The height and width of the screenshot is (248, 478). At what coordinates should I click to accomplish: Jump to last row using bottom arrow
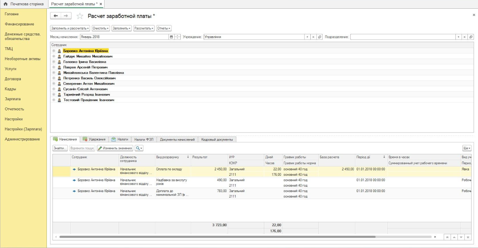468,237
